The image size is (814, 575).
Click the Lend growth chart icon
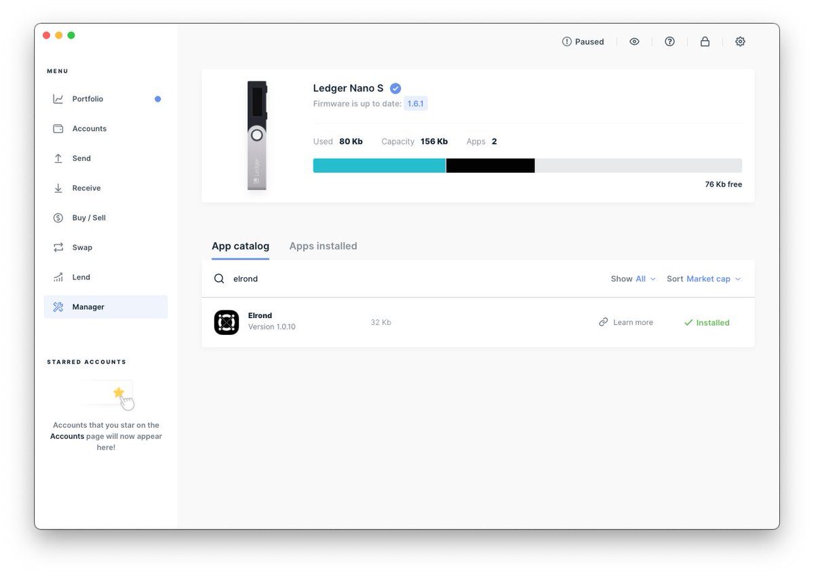58,277
